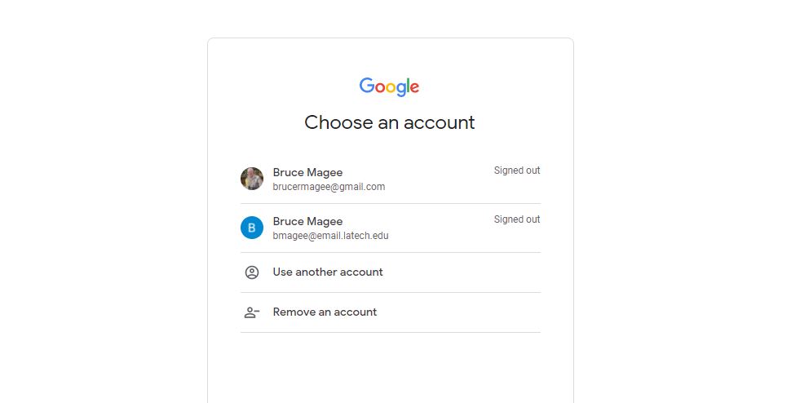Choose the "Remove an account" text

(325, 312)
